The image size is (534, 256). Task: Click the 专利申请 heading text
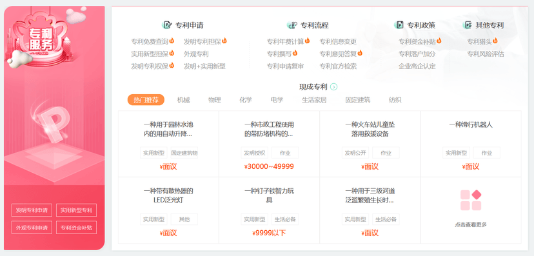click(x=190, y=25)
